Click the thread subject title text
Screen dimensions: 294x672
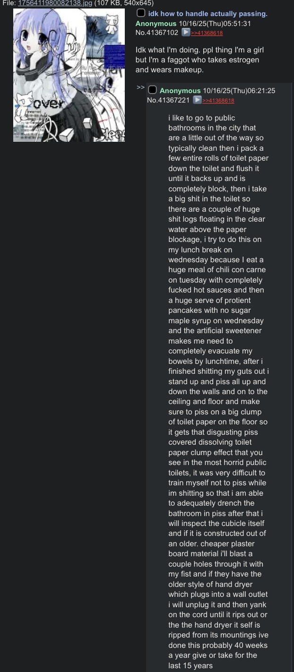coord(208,13)
